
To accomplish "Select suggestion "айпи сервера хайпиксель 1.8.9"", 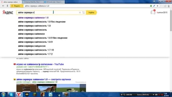I will click(35, 42).
